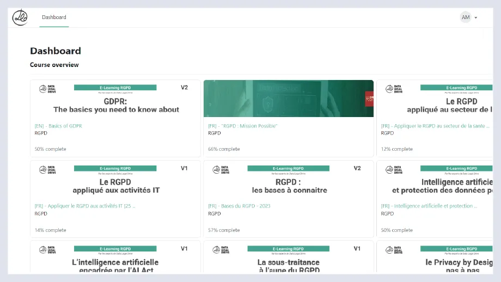
Task: Click the RGPD les bases à connaitre banner
Action: (x=289, y=180)
